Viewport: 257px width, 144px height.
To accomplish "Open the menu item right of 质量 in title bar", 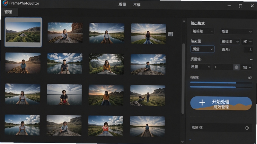I will 137,4.
